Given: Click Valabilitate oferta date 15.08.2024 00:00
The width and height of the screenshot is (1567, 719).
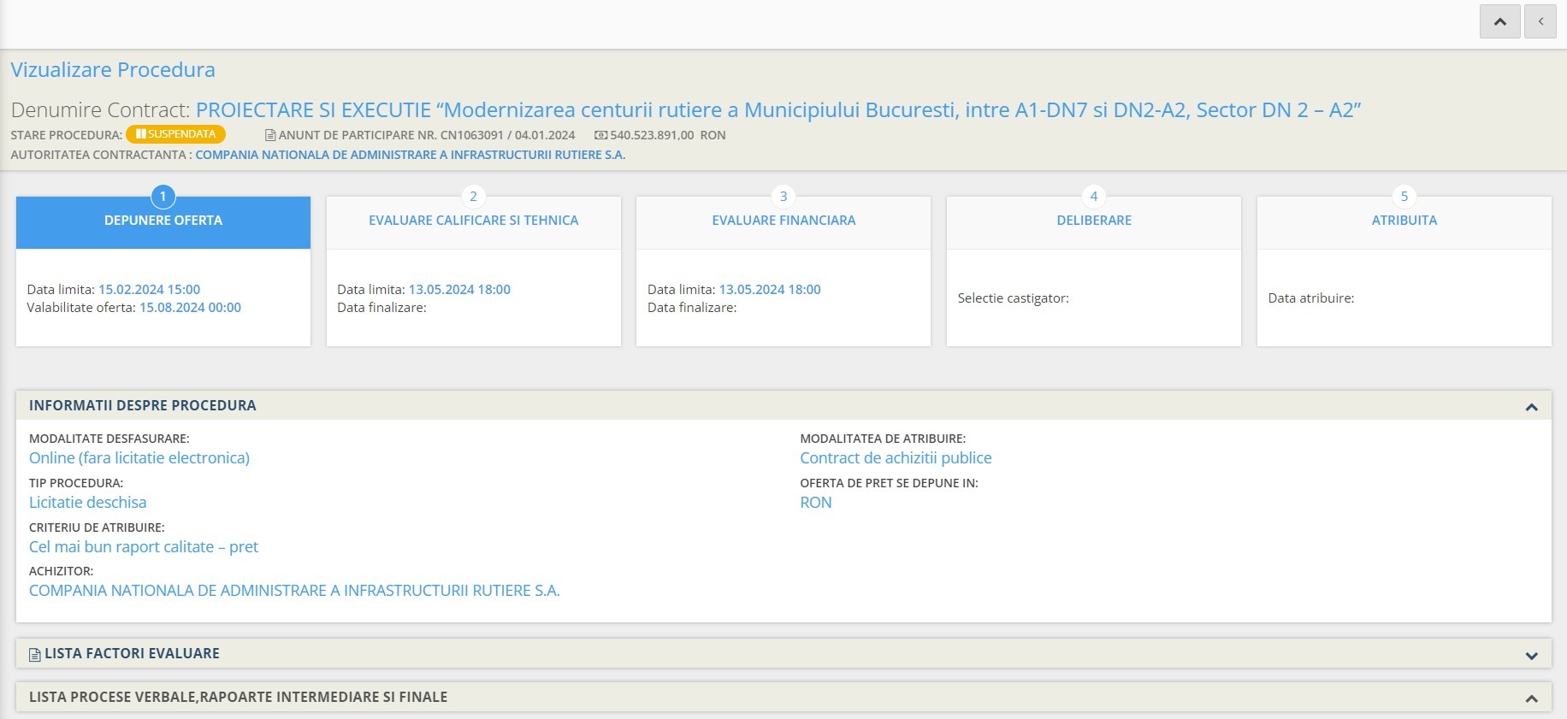Looking at the screenshot, I should 190,308.
